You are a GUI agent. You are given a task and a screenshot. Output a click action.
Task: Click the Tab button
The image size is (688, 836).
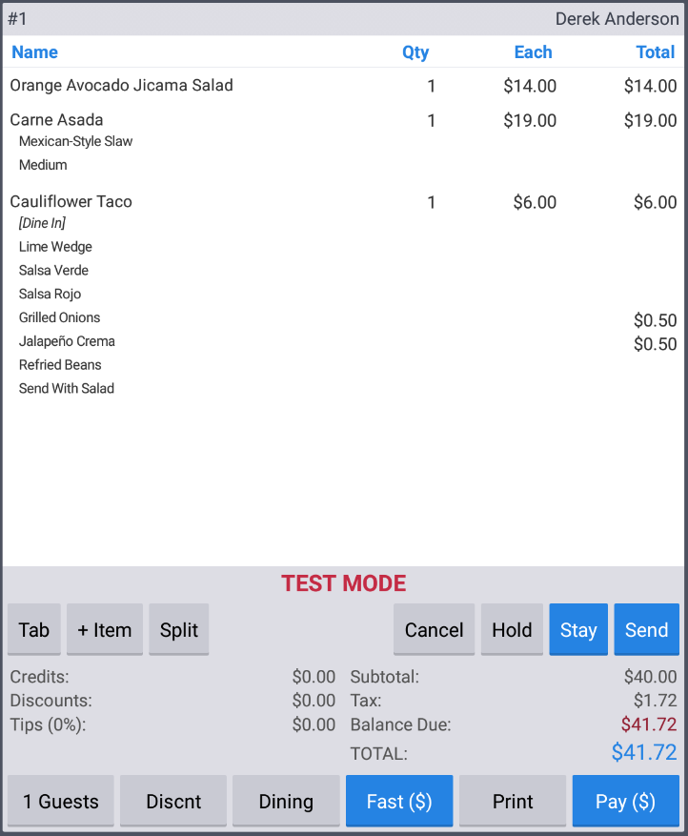click(33, 629)
